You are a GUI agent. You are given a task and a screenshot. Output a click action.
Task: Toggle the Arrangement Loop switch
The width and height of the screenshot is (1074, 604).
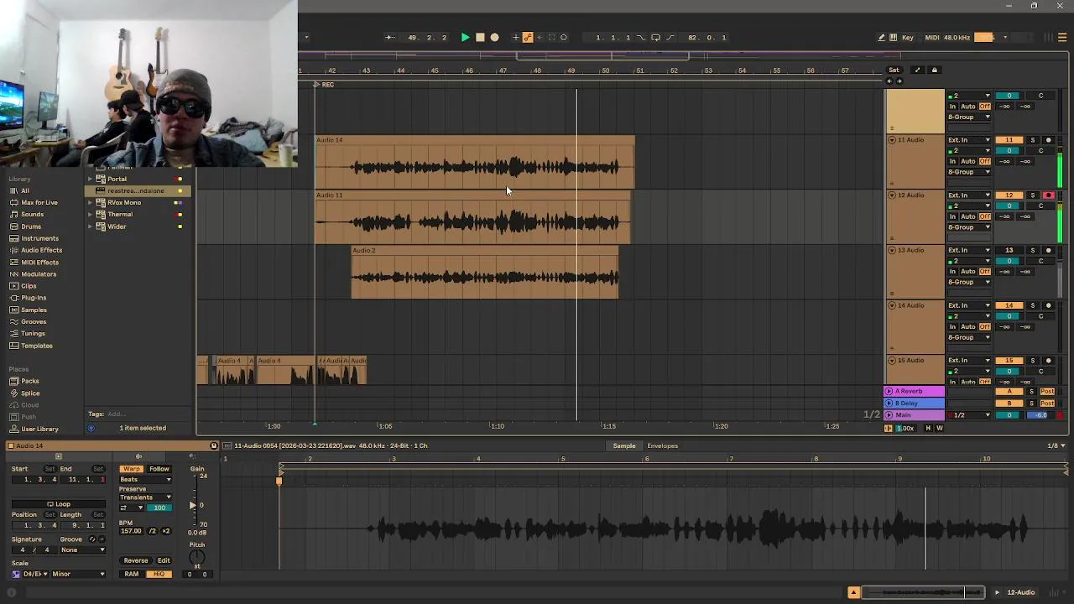click(x=654, y=37)
